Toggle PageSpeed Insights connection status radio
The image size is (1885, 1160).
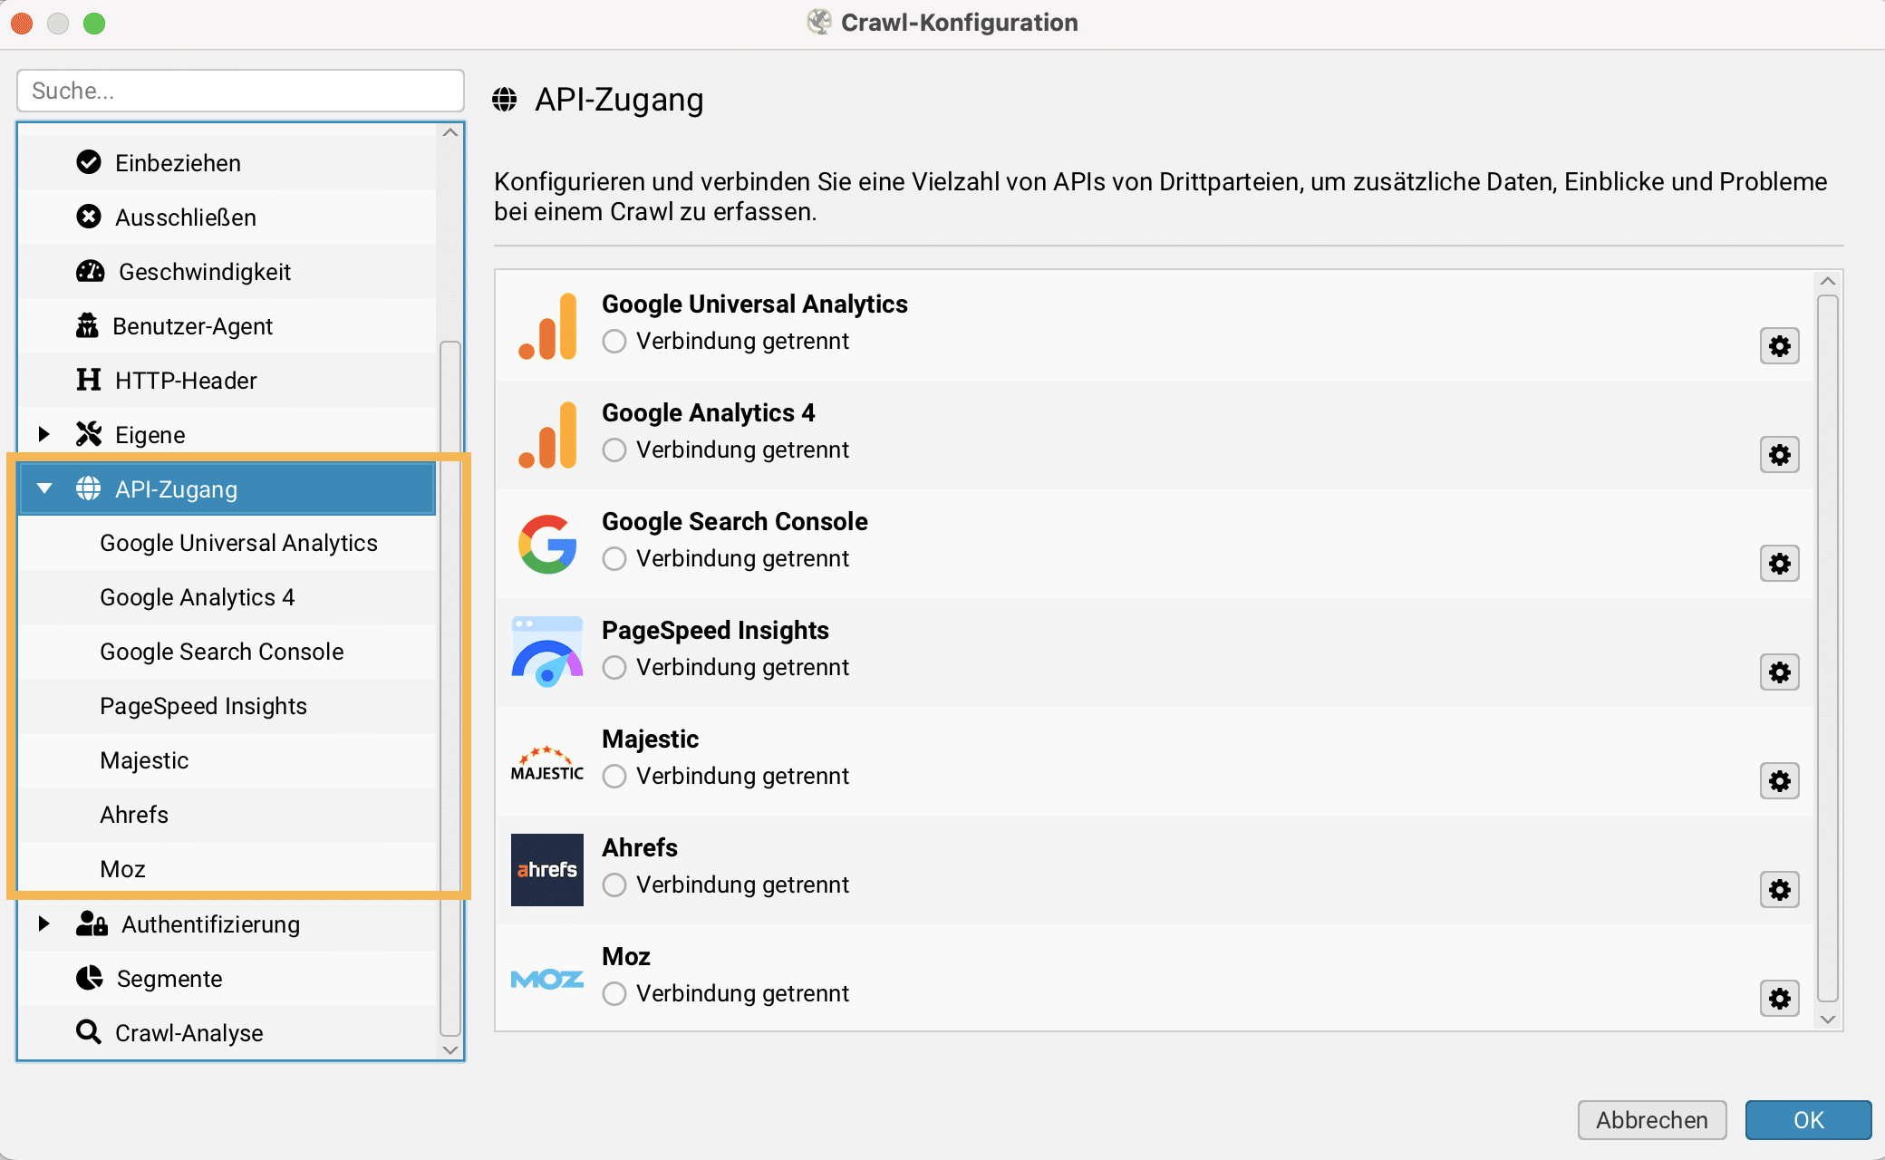(x=614, y=668)
